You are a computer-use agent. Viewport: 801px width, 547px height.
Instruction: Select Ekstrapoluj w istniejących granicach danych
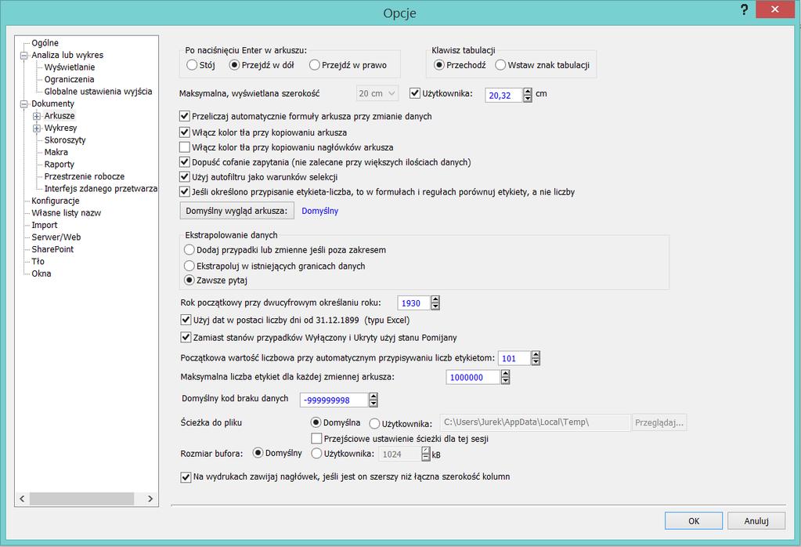pyautogui.click(x=189, y=266)
